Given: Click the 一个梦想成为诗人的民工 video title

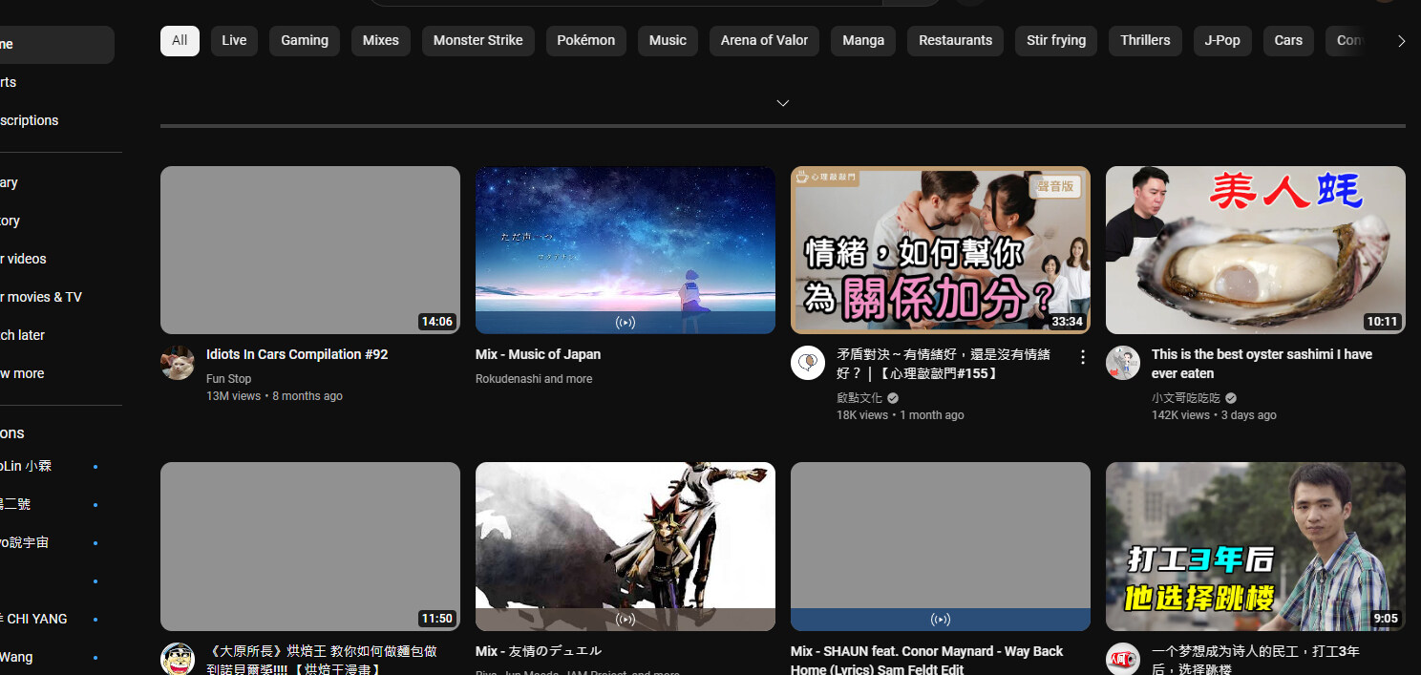Looking at the screenshot, I should pyautogui.click(x=1256, y=660).
